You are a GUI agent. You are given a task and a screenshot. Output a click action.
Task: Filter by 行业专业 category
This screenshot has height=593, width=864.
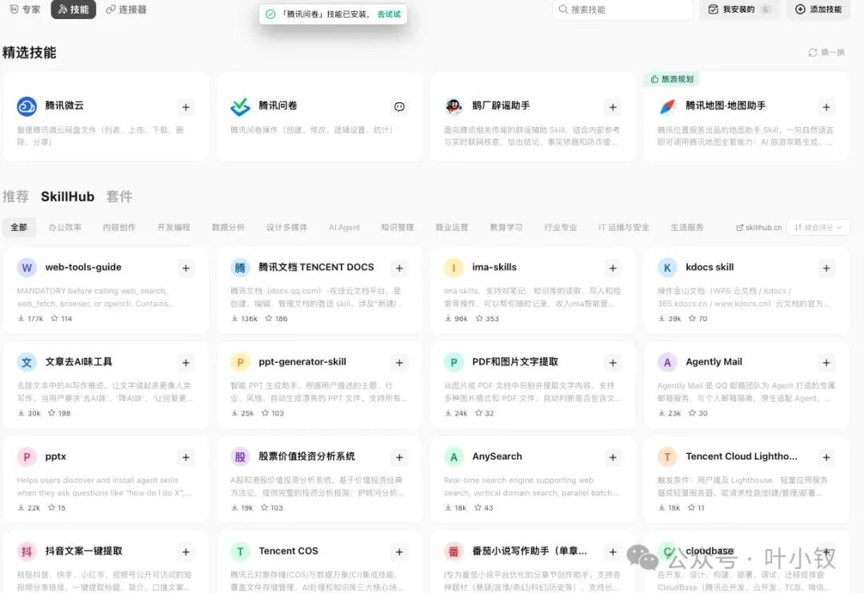560,228
